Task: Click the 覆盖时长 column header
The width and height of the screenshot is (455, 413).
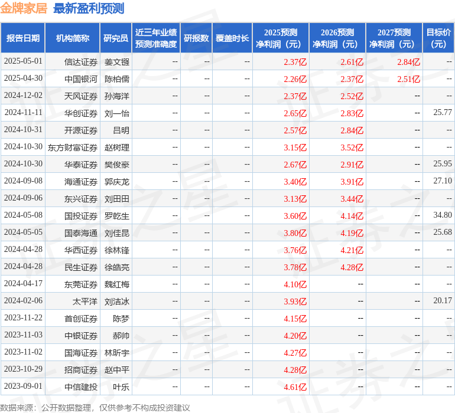Action: 232,38
